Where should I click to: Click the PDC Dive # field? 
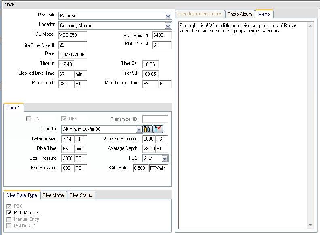[x=162, y=45]
